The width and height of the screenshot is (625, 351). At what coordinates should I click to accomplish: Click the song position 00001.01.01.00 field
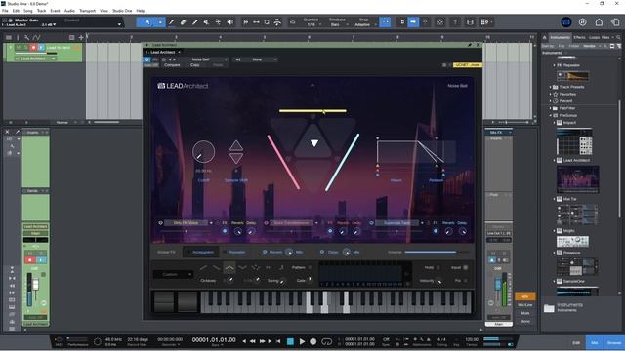click(214, 340)
